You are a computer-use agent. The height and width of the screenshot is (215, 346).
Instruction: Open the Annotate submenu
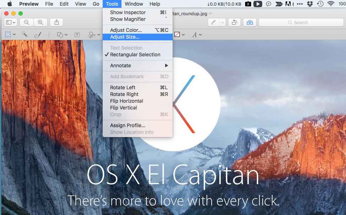point(138,66)
